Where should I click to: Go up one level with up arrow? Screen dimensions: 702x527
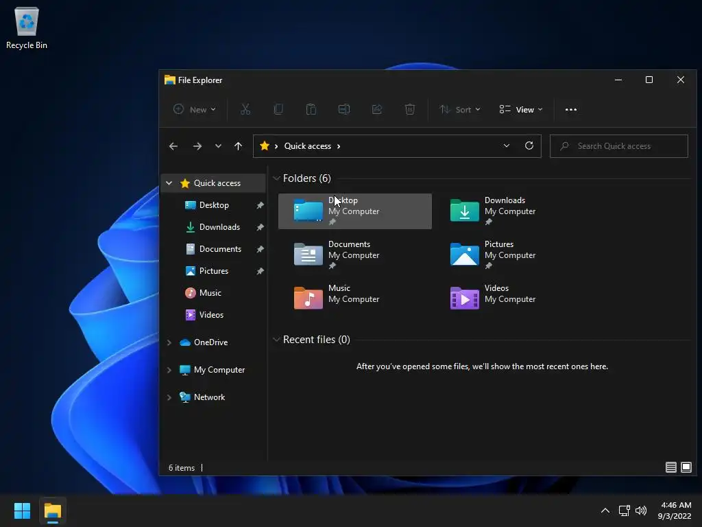click(x=238, y=146)
